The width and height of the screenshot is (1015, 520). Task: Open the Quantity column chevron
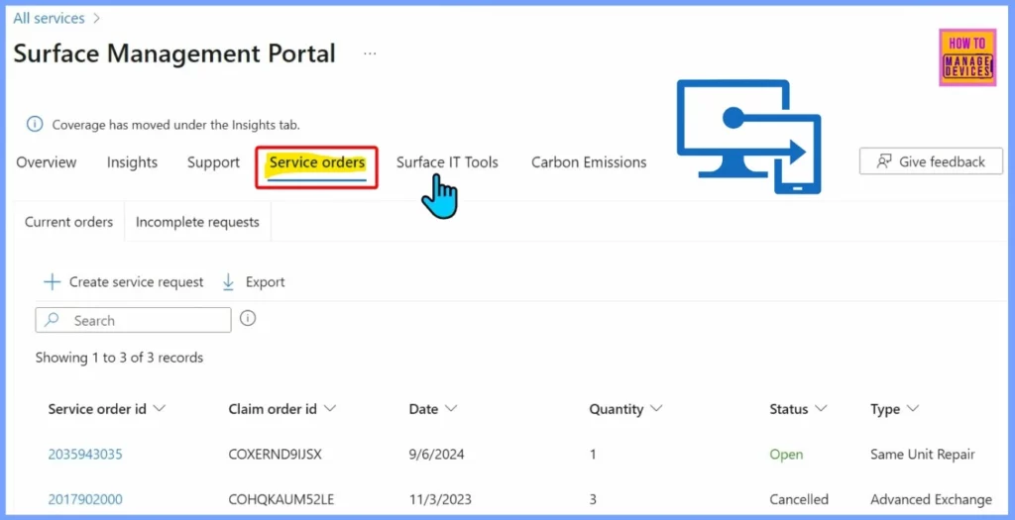pyautogui.click(x=656, y=409)
